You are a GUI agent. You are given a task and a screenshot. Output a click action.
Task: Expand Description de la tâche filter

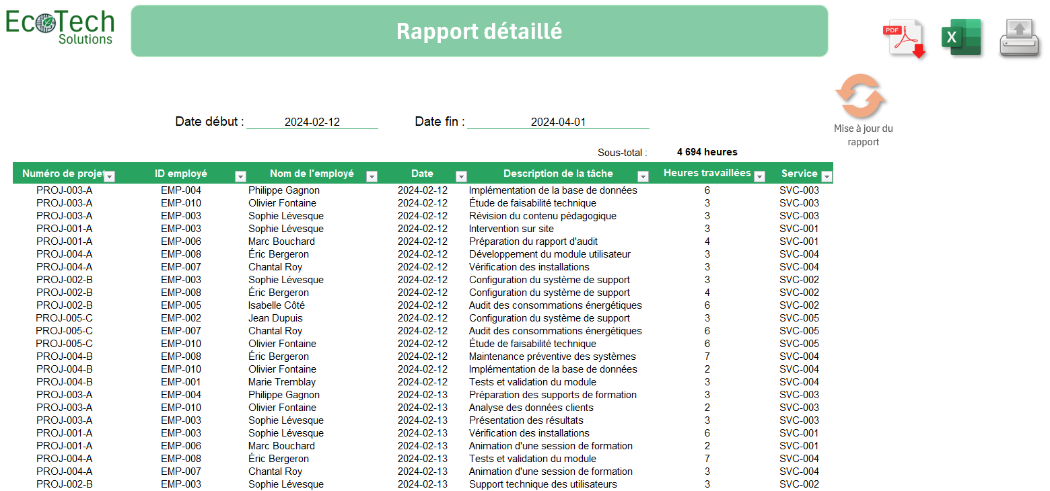[643, 176]
